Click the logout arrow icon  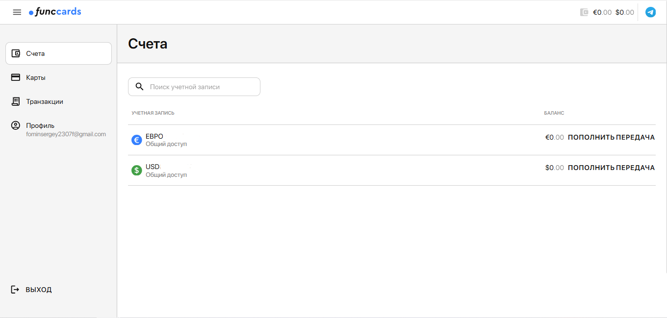(15, 290)
